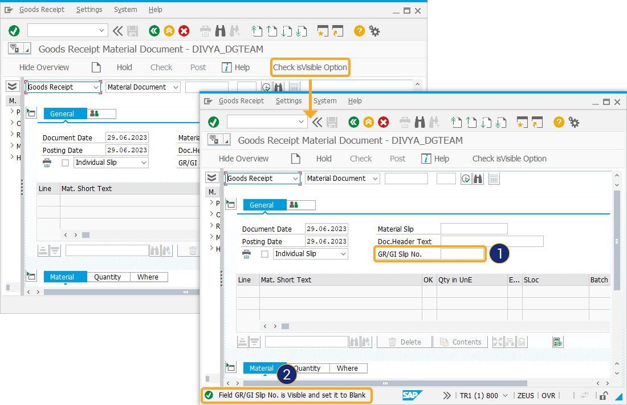The height and width of the screenshot is (405, 627).
Task: Click Hide Overview in the front window
Action: (x=243, y=159)
